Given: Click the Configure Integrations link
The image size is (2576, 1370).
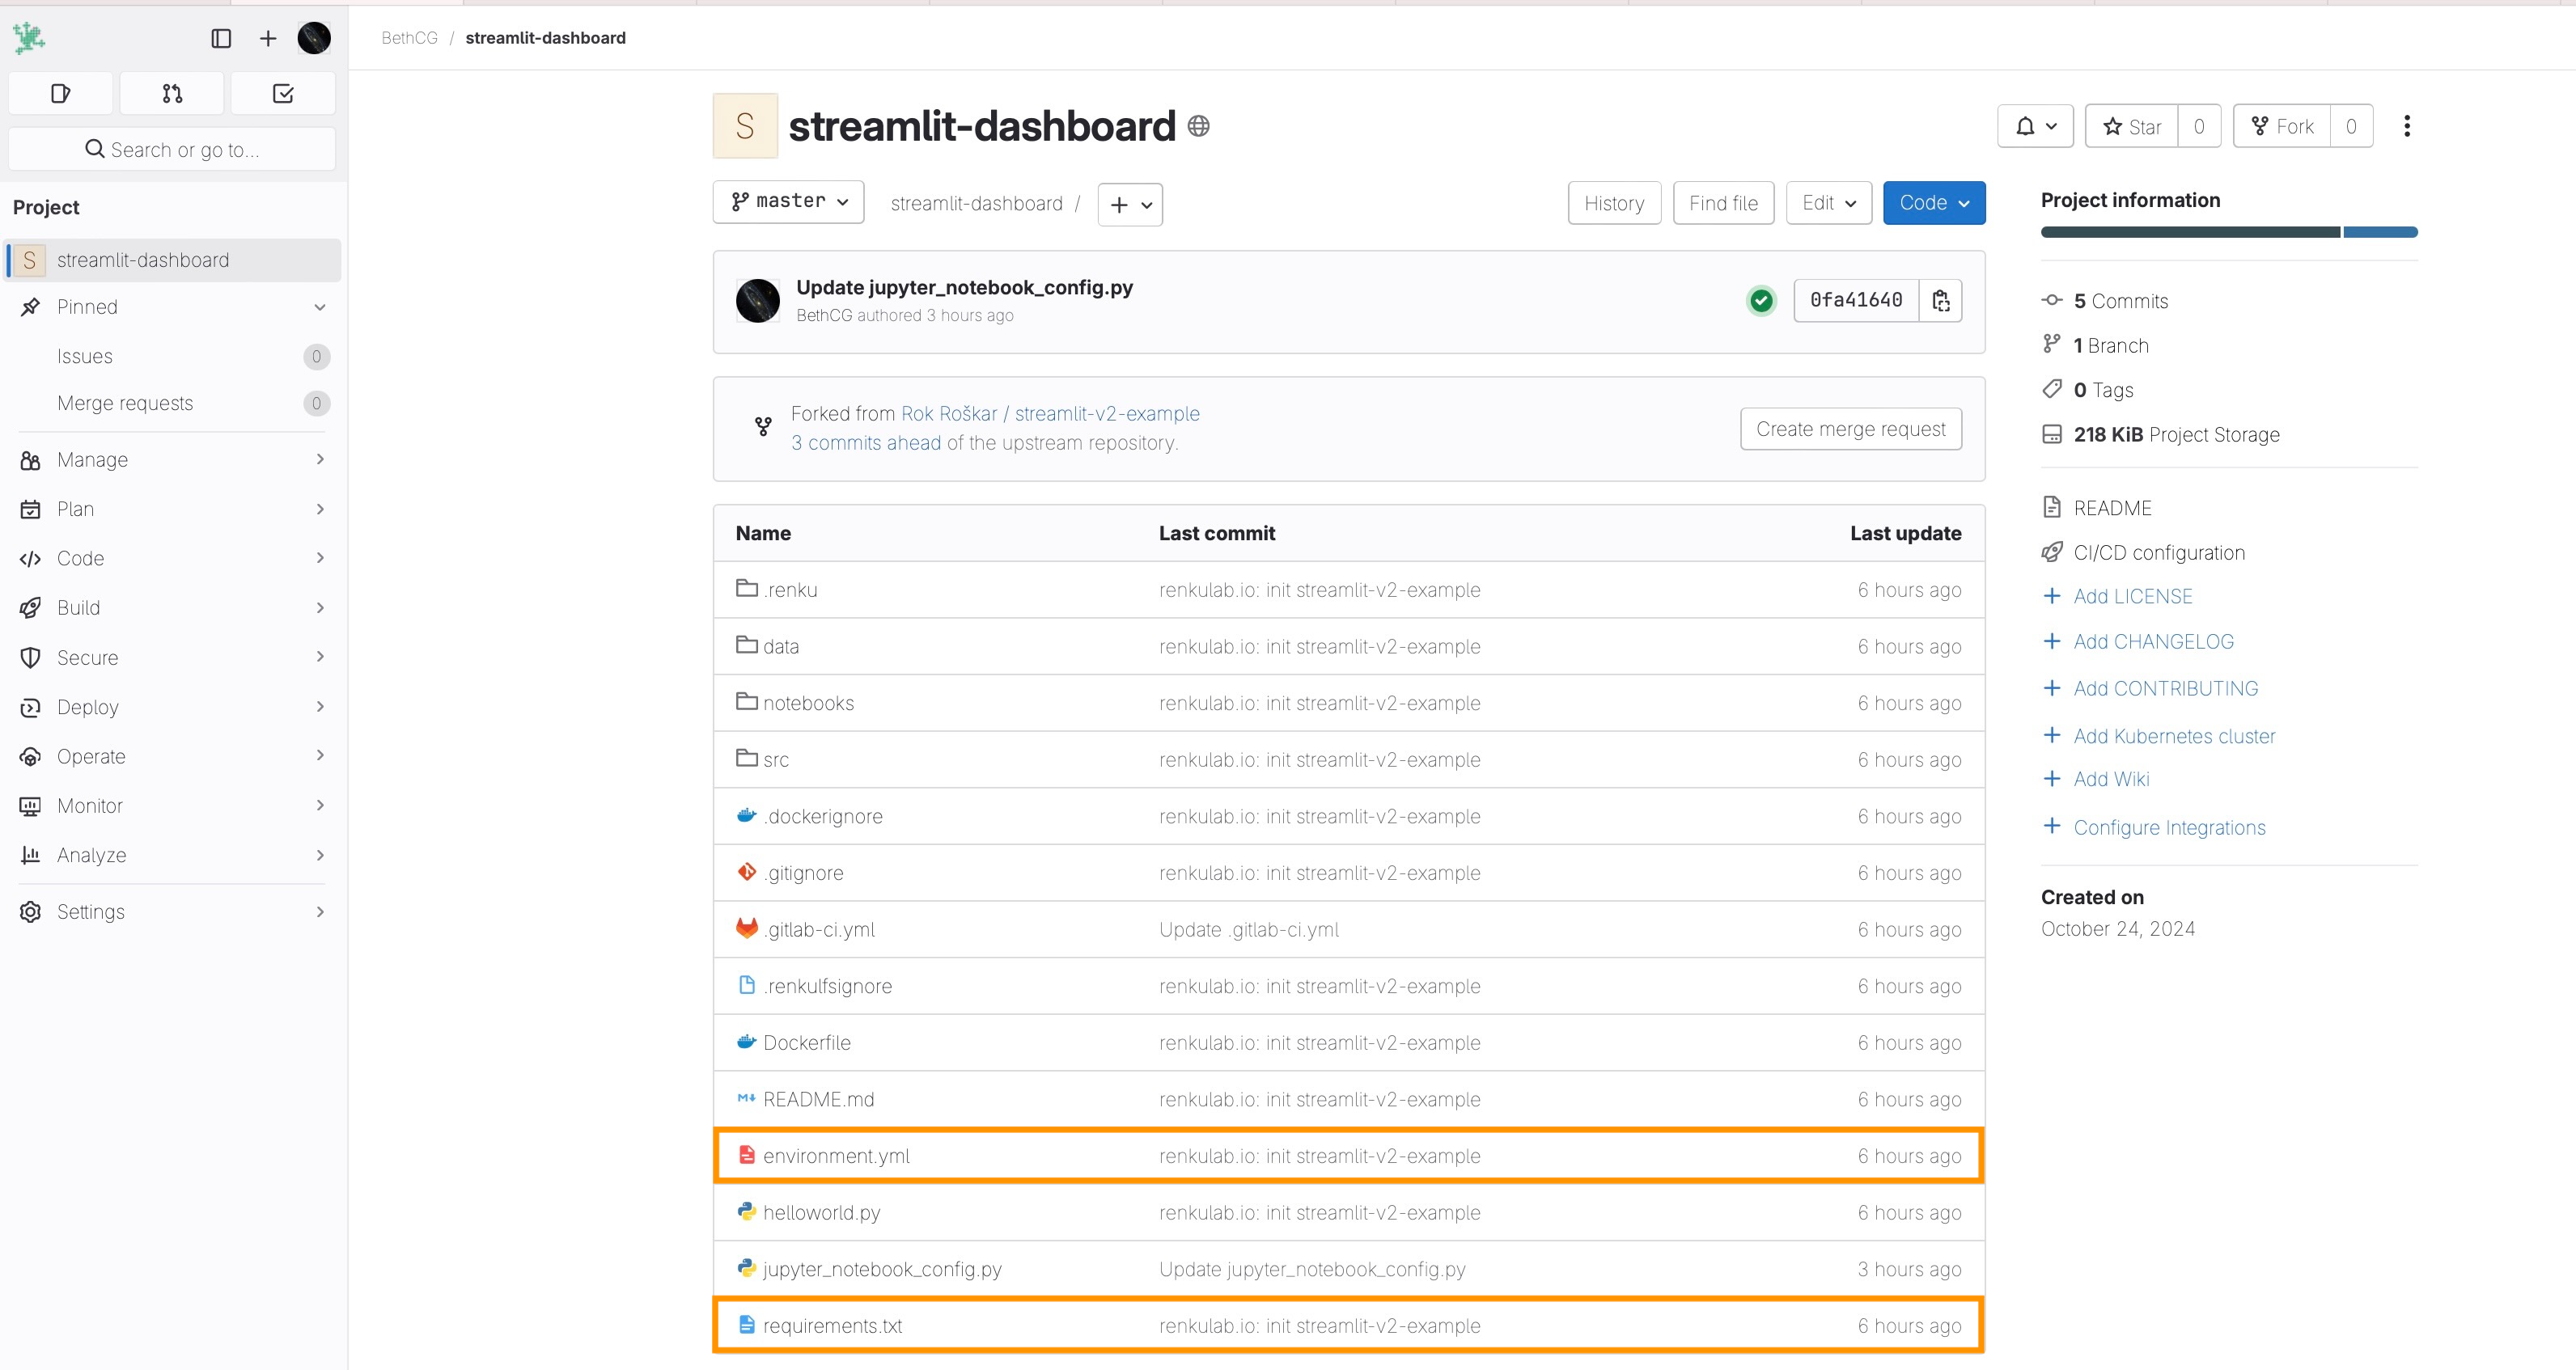Looking at the screenshot, I should 2169,827.
